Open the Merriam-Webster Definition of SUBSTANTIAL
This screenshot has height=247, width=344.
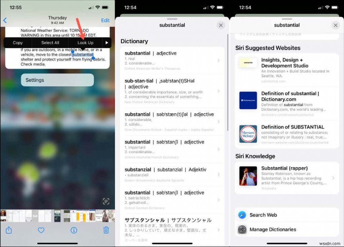[x=287, y=134]
